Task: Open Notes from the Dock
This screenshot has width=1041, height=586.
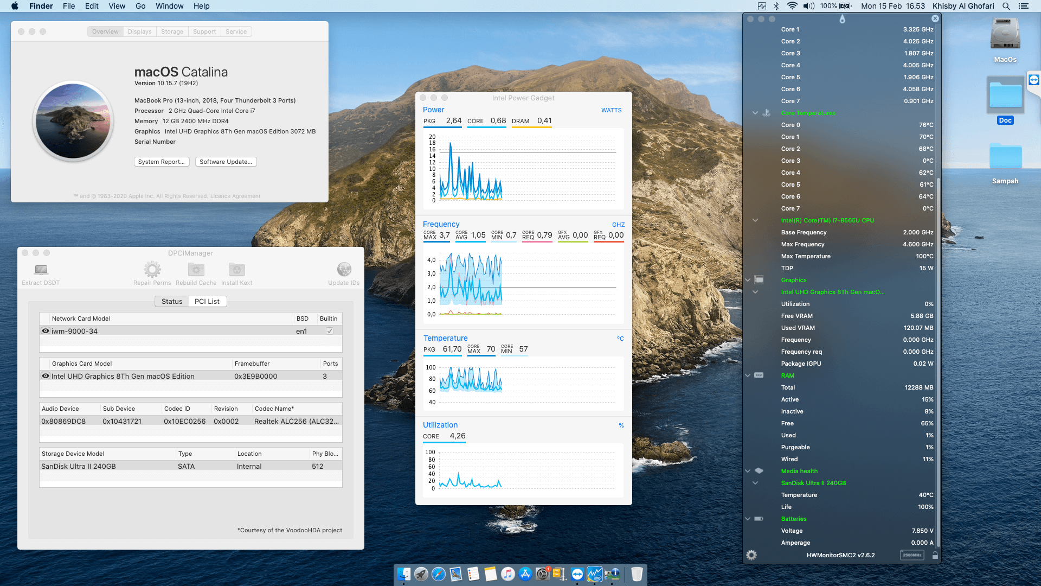Action: point(491,574)
